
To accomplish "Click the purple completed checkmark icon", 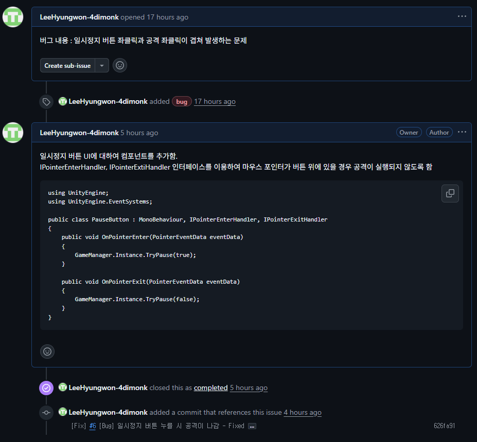I will pos(46,388).
